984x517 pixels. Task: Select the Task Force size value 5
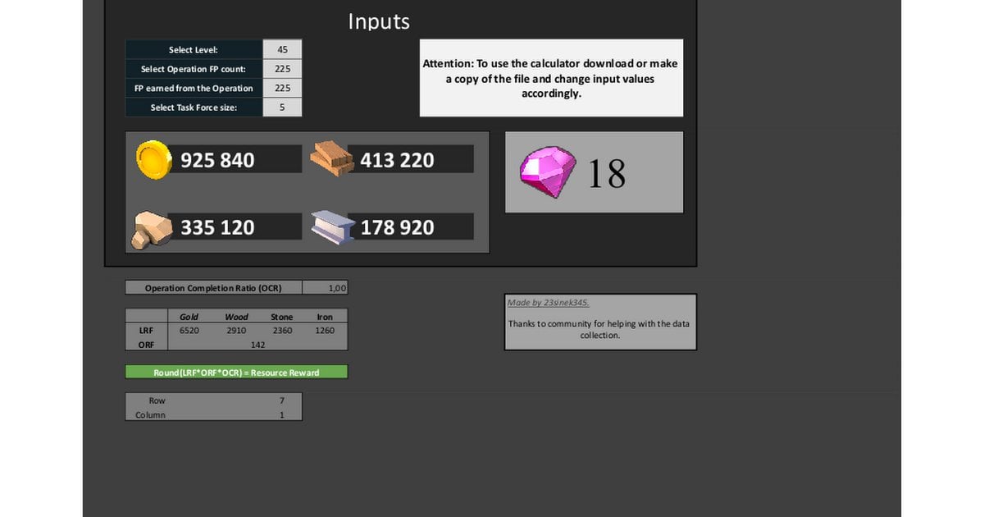pyautogui.click(x=282, y=108)
